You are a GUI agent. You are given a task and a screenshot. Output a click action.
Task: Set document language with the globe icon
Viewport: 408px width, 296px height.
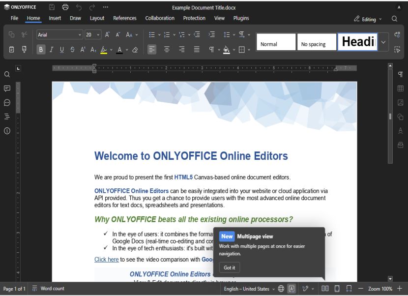coord(281,289)
